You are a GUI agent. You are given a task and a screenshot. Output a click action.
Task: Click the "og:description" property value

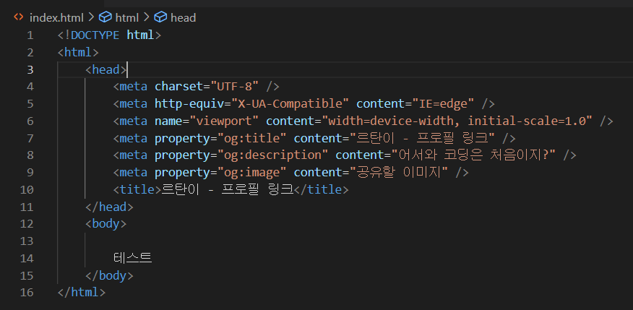[273, 155]
